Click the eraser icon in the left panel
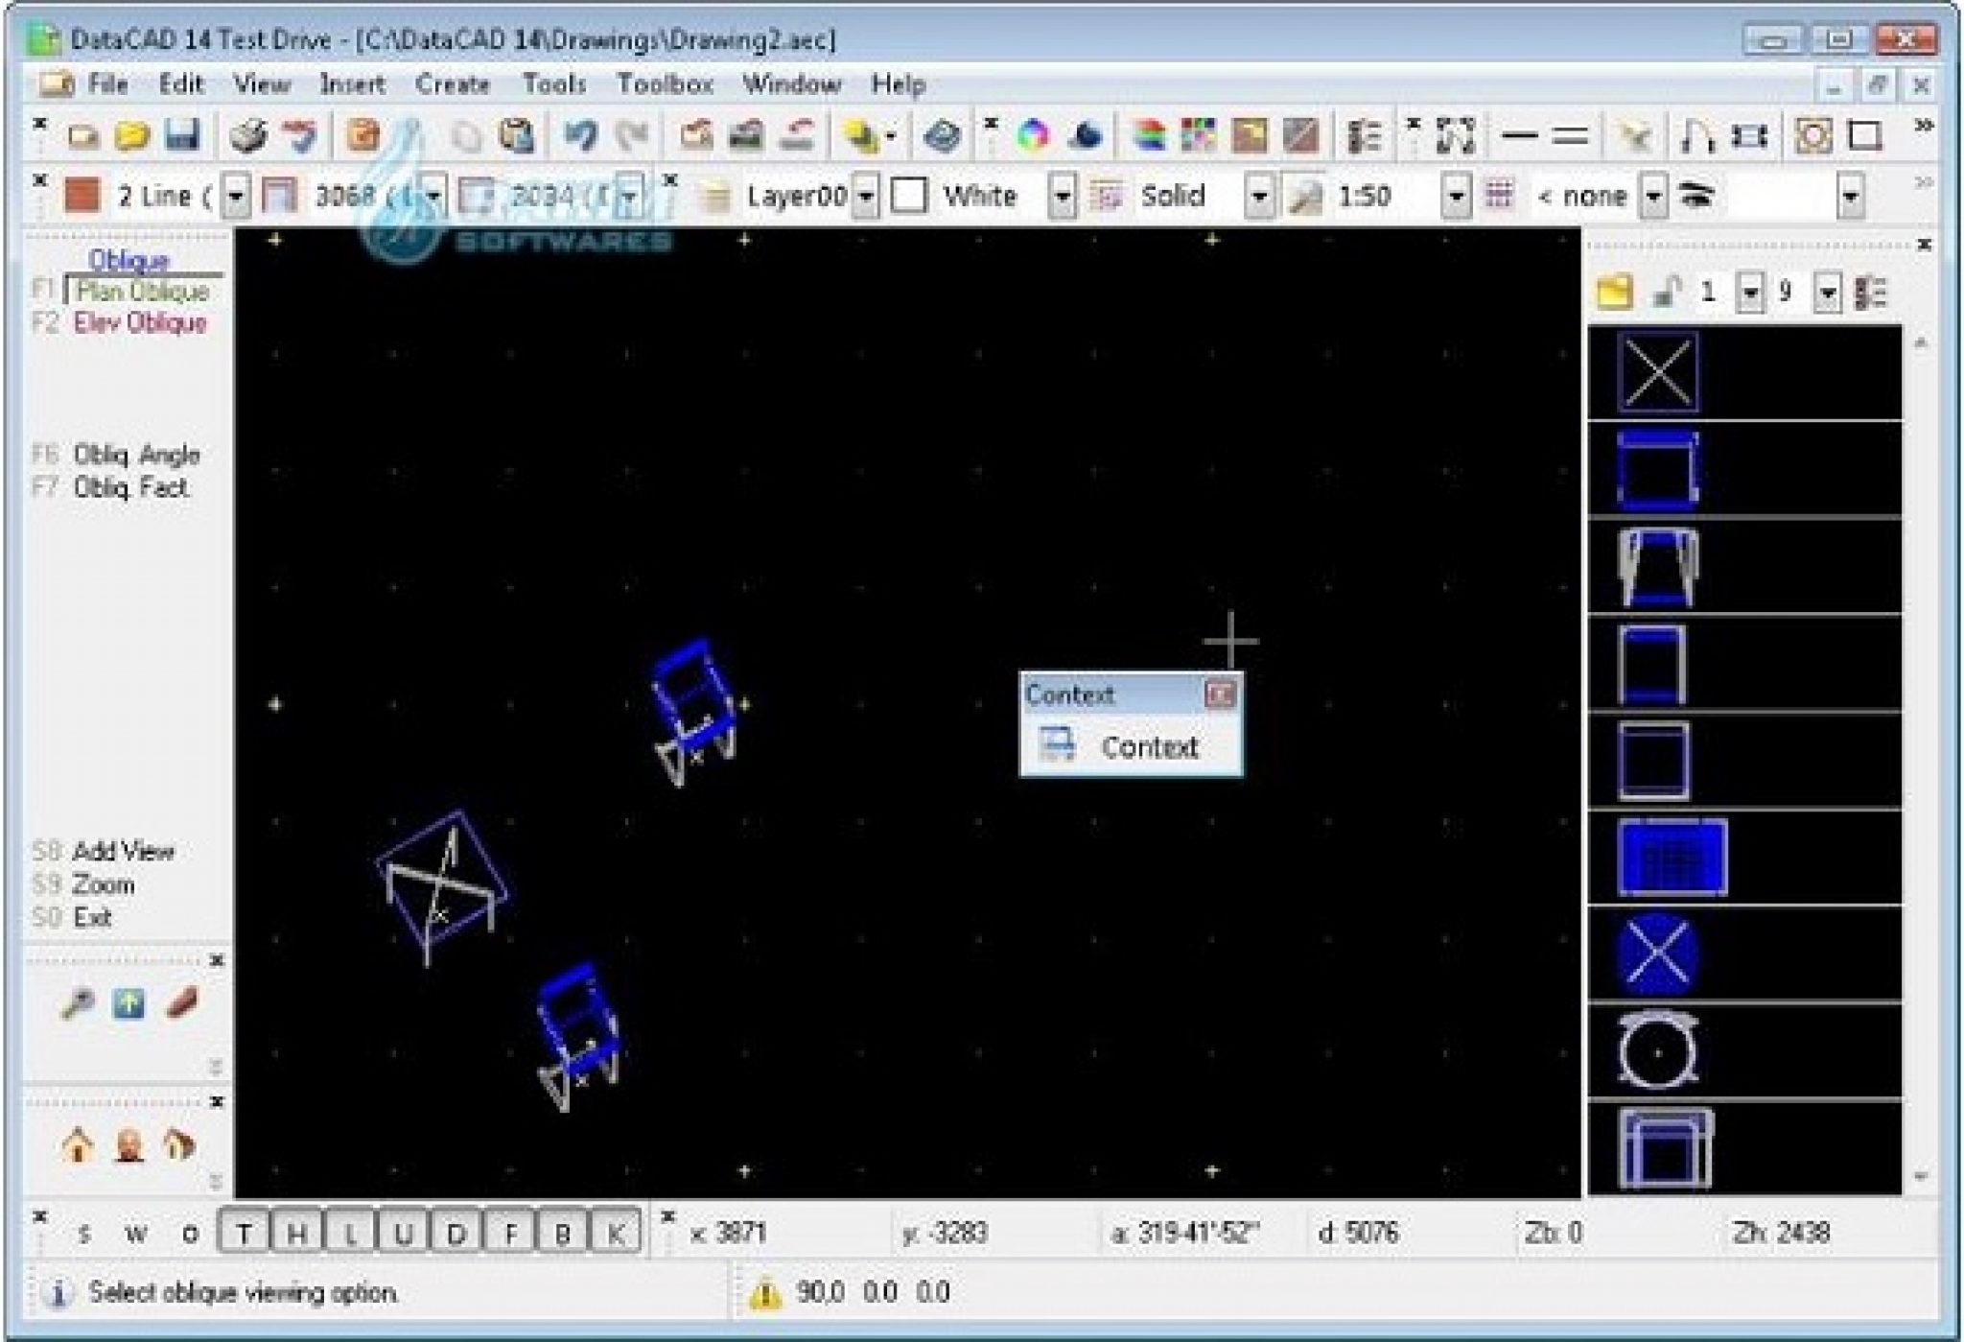The height and width of the screenshot is (1342, 1964). [183, 1004]
